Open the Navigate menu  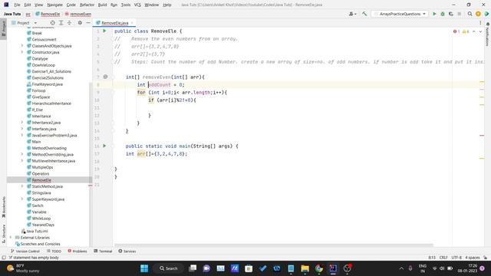point(54,5)
